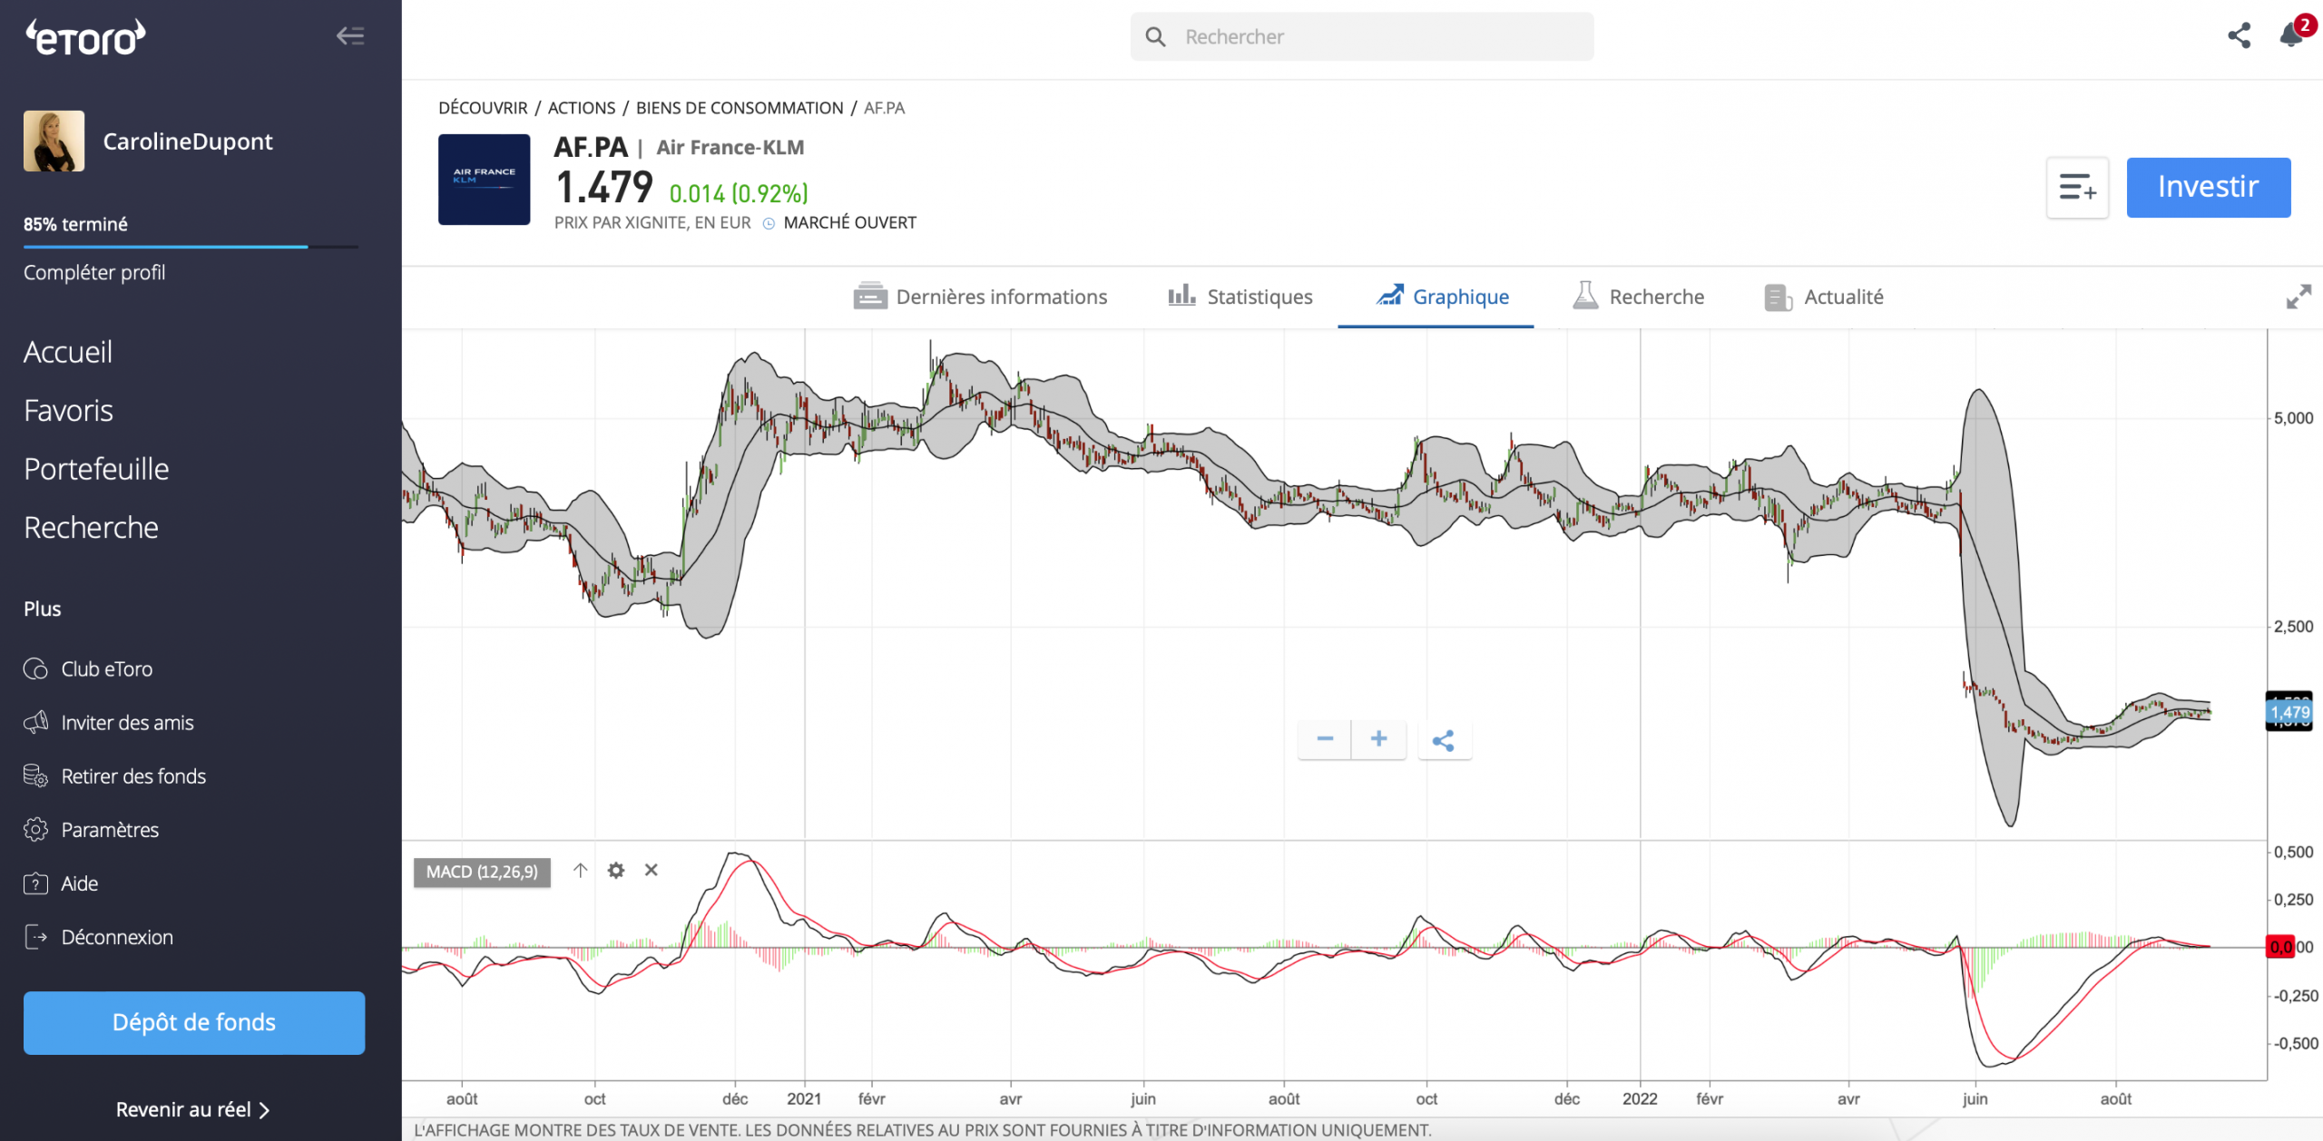
Task: Click the Air France KLM logo
Action: tap(485, 180)
